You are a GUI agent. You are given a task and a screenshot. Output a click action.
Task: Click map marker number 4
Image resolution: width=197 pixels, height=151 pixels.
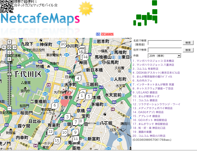(x=78, y=78)
